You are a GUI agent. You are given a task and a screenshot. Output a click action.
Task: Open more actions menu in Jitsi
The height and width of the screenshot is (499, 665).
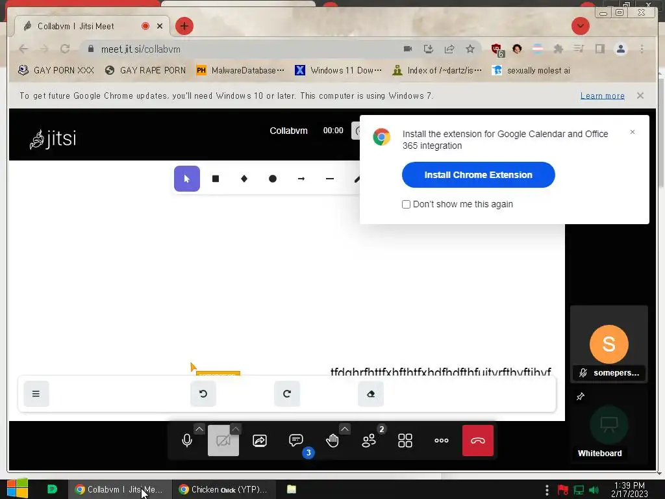coord(442,441)
